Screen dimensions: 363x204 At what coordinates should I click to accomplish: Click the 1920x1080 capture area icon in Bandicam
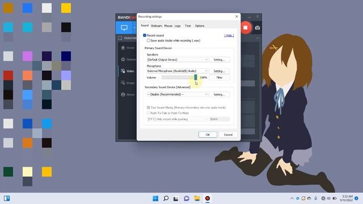click(120, 38)
